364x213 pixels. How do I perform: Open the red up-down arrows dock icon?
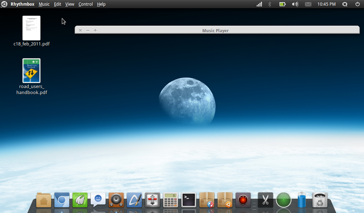coord(152,200)
